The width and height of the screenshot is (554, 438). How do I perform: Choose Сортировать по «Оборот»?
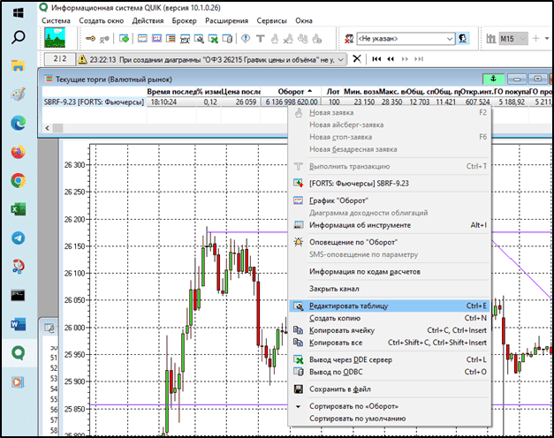pos(390,406)
